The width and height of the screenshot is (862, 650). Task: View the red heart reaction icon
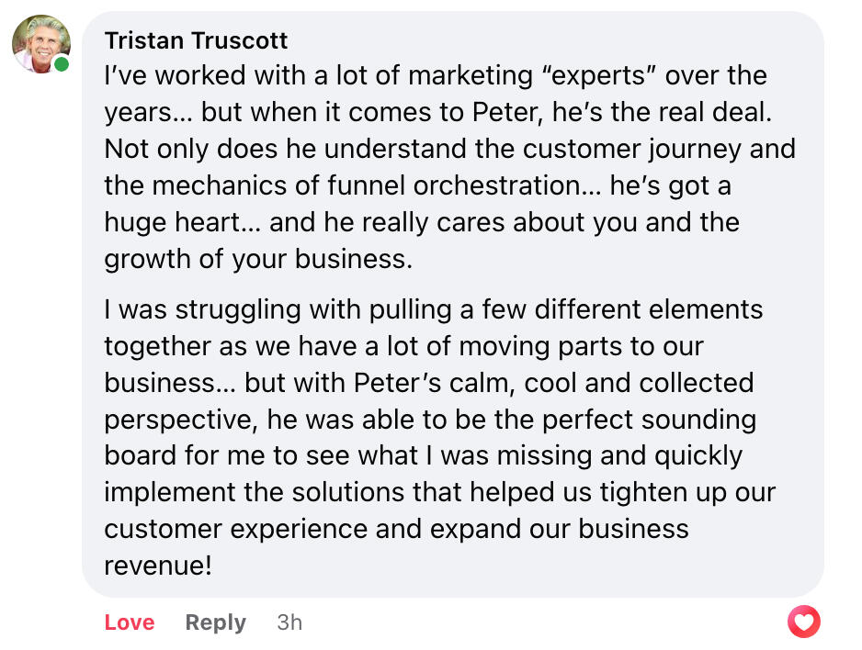(x=804, y=622)
